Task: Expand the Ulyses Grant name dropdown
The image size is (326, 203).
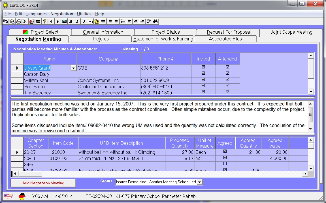Action: [x=74, y=68]
